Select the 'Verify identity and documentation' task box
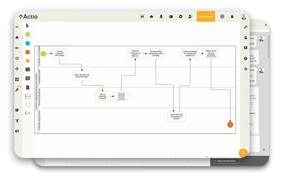Image resolution: width=283 pixels, height=181 pixels. [x=82, y=76]
